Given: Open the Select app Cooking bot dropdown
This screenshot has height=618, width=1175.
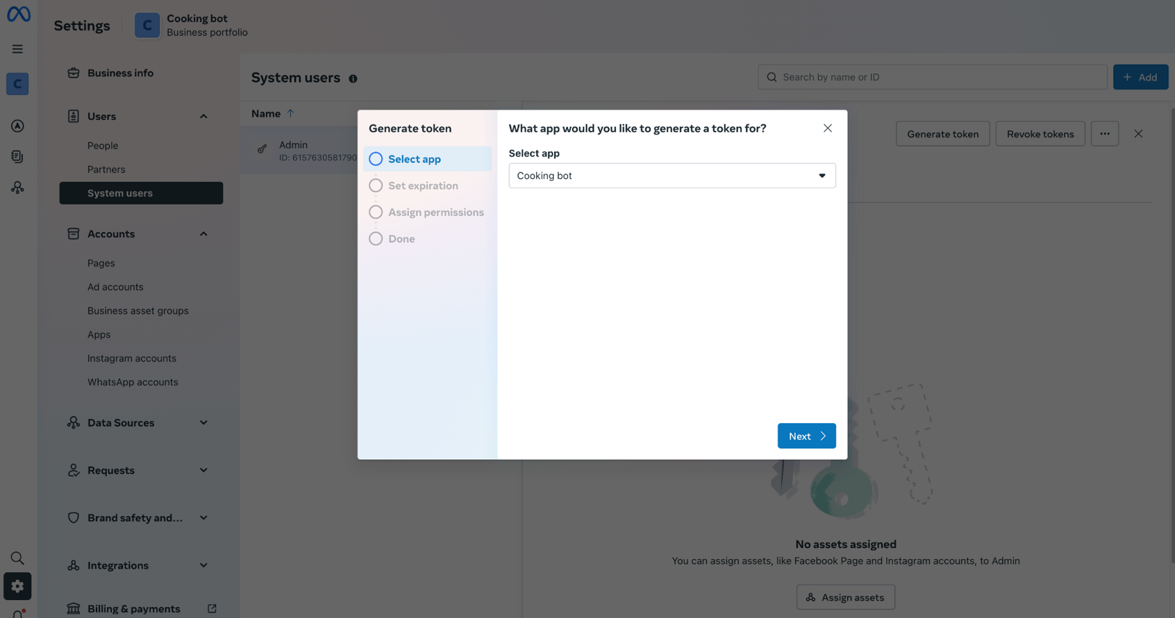Looking at the screenshot, I should point(672,175).
